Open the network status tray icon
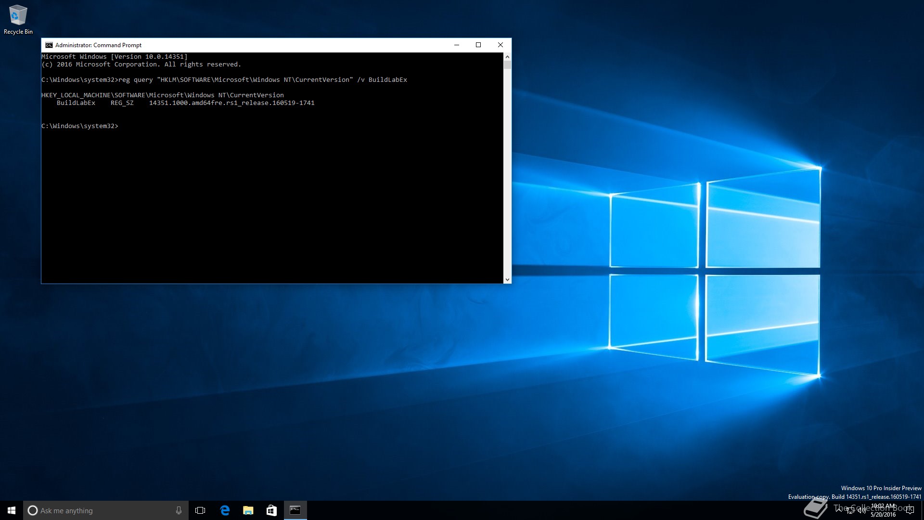The width and height of the screenshot is (924, 520). [850, 510]
